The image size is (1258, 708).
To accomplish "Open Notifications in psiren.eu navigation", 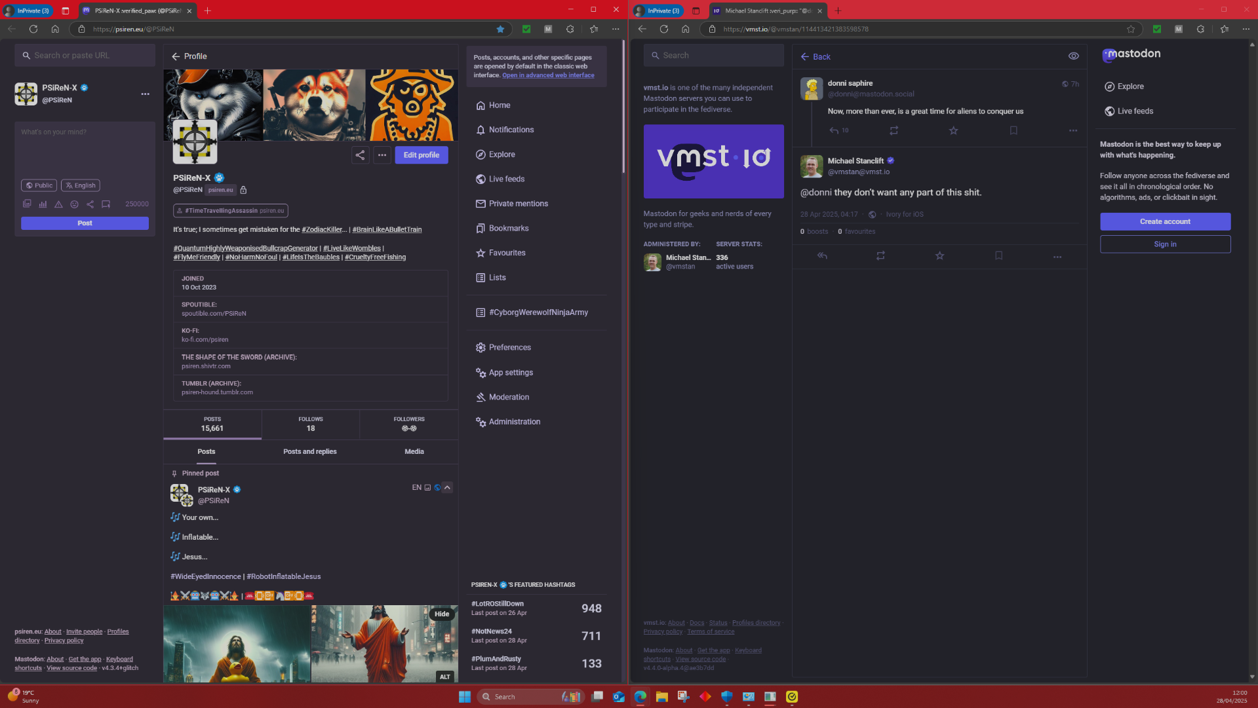I will pos(505,130).
